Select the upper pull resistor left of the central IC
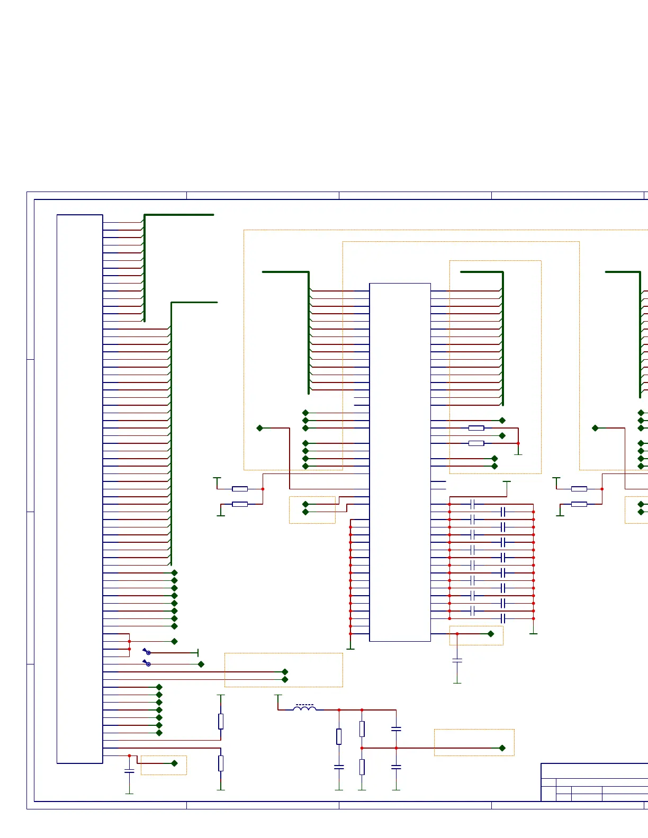Image resolution: width=648 pixels, height=838 pixels. 240,489
